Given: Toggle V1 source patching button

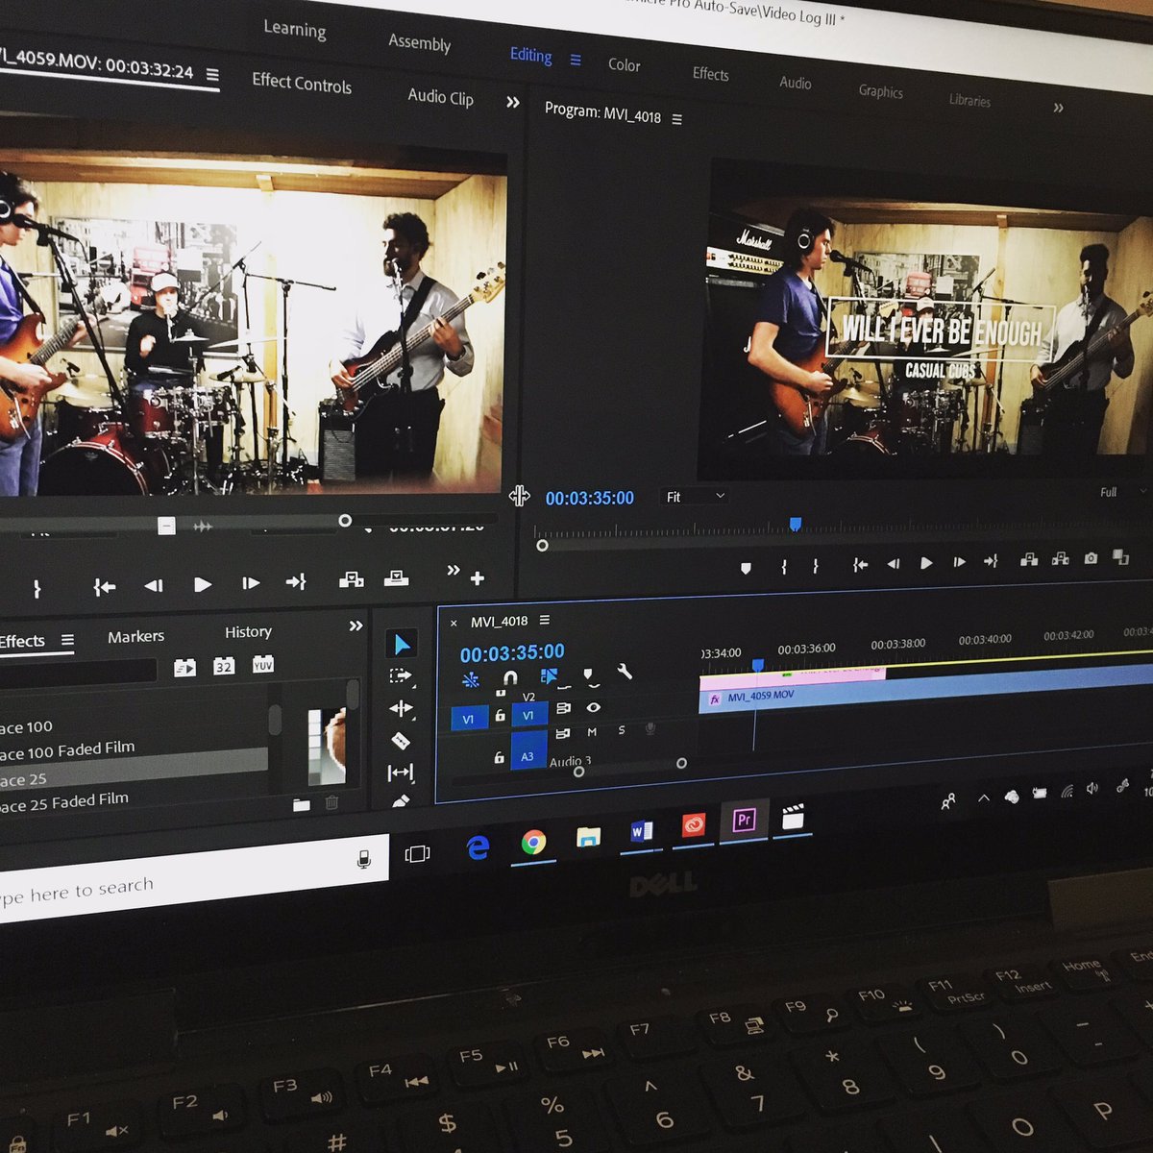Looking at the screenshot, I should pyautogui.click(x=469, y=719).
